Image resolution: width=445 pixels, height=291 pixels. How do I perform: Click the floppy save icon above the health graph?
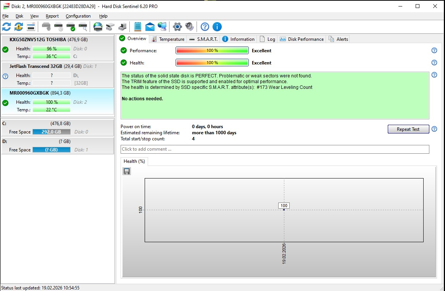[127, 171]
